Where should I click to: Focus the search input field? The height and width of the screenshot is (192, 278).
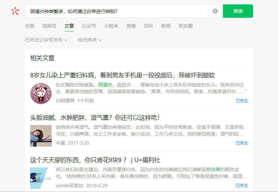pos(124,11)
